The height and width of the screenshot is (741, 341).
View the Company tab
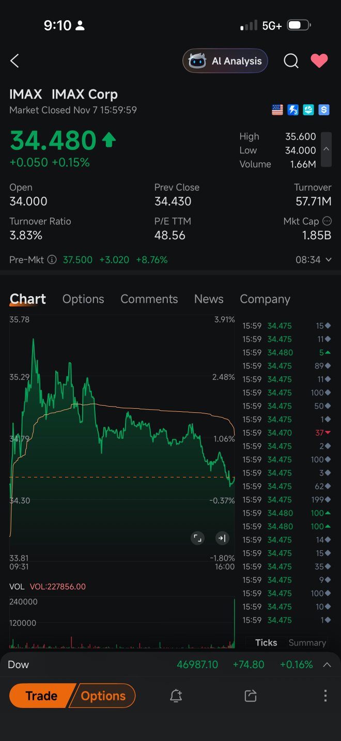coord(265,299)
